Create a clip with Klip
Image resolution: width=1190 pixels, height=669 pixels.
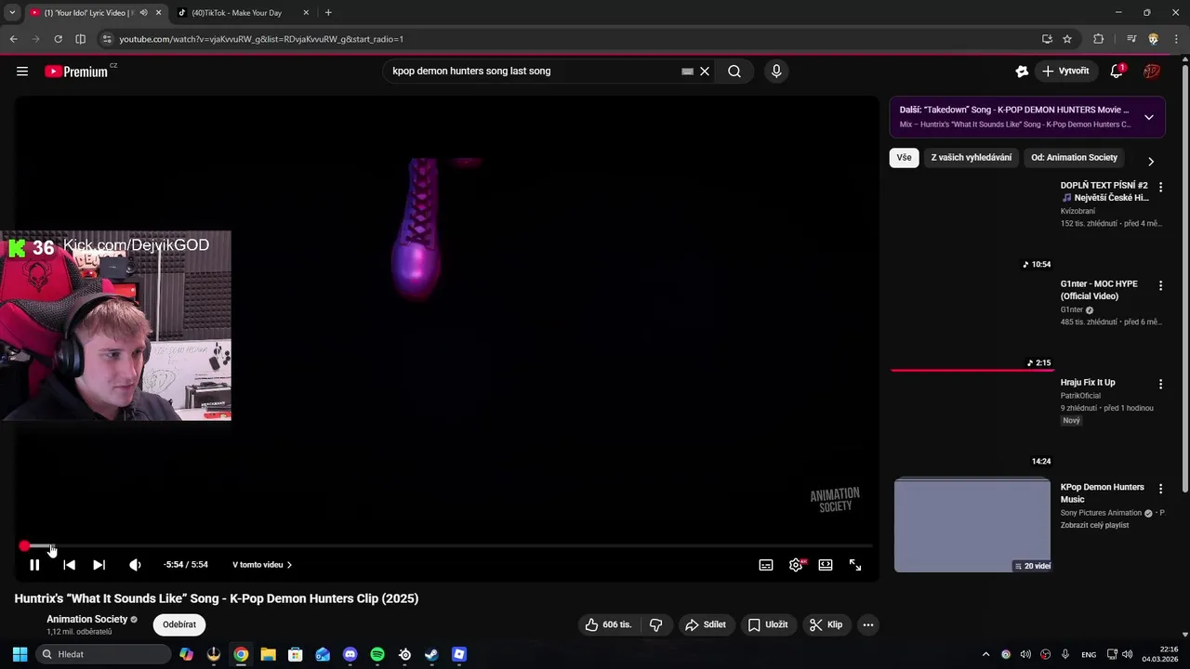826,625
